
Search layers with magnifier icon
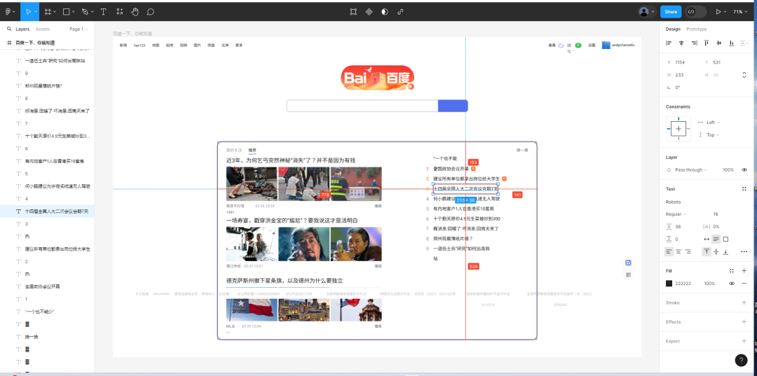(x=9, y=29)
